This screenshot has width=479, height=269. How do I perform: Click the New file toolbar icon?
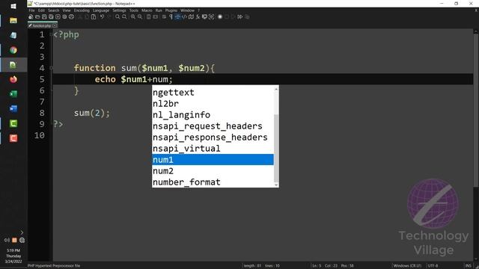tap(31, 16)
